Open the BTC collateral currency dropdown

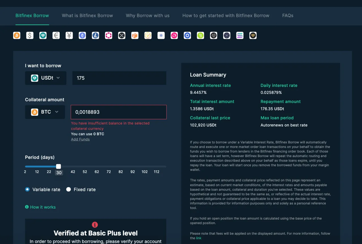click(45, 112)
